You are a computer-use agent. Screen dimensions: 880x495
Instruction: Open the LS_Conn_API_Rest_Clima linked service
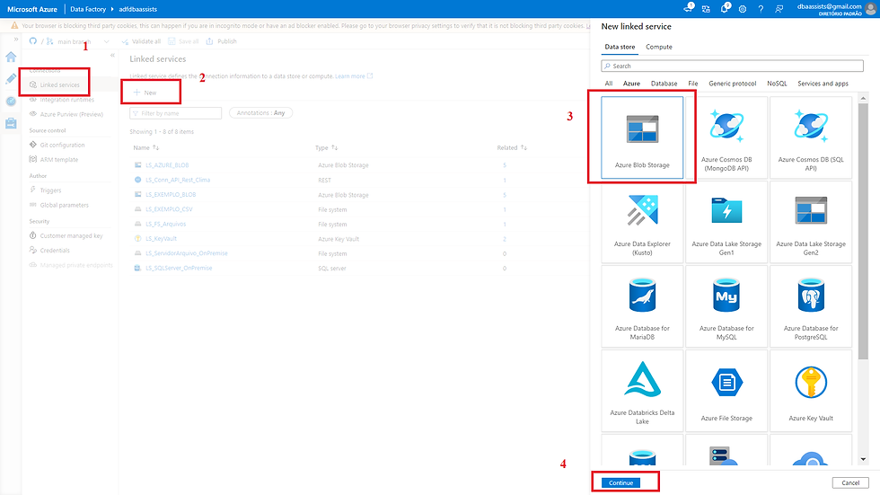tap(178, 181)
